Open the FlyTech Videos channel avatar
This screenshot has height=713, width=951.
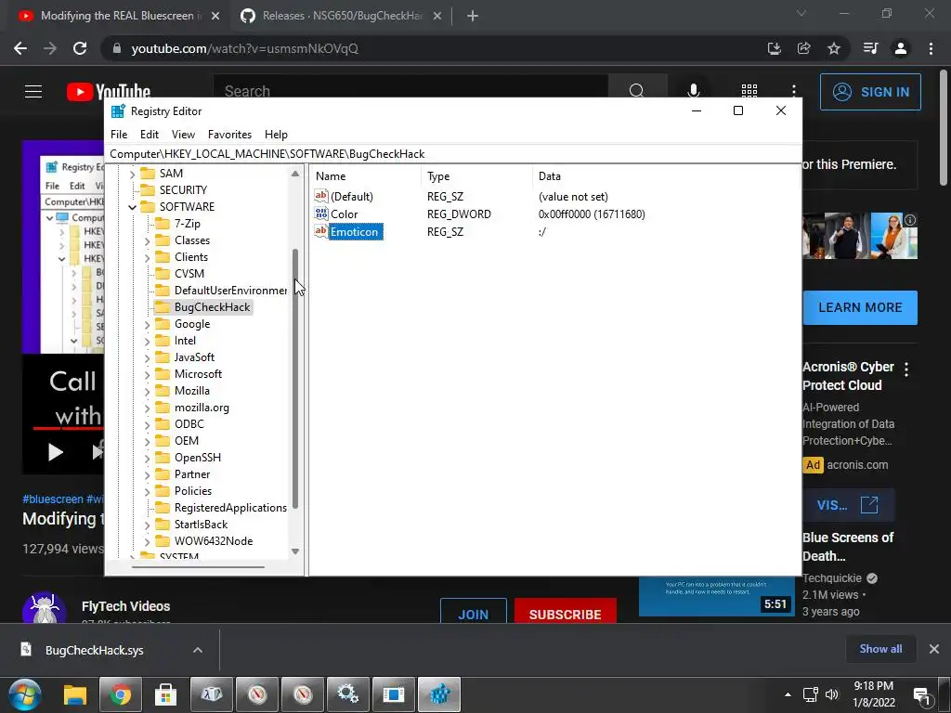click(x=45, y=608)
